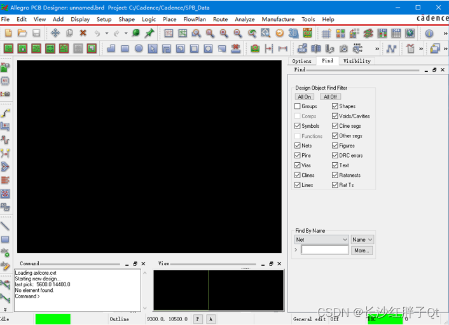
Task: Click the All Off button
Action: click(330, 97)
